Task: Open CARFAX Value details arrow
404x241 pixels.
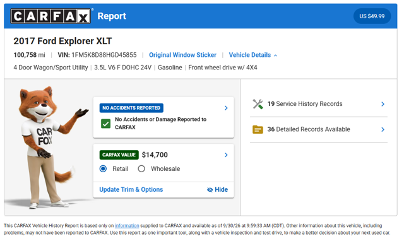Action: 226,155
